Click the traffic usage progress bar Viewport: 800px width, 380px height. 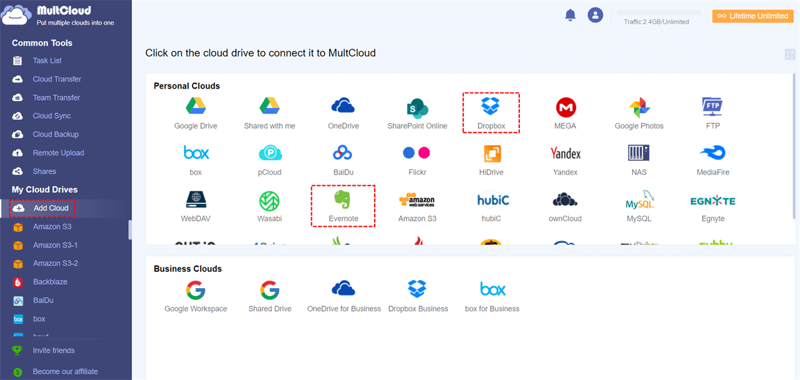(659, 12)
